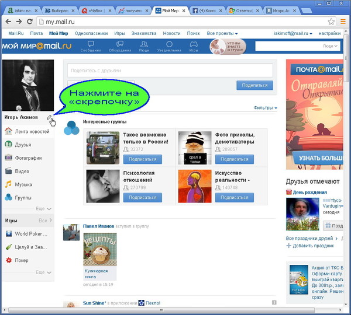Image resolution: width=351 pixels, height=315 pixels.
Task: Switch to the «ЧаВо» browser tab
Action: [x=97, y=10]
